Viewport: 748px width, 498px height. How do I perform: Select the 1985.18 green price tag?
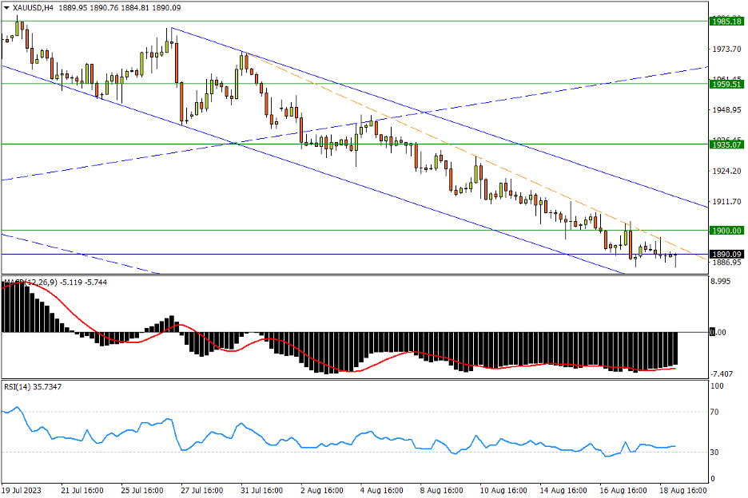(x=726, y=22)
